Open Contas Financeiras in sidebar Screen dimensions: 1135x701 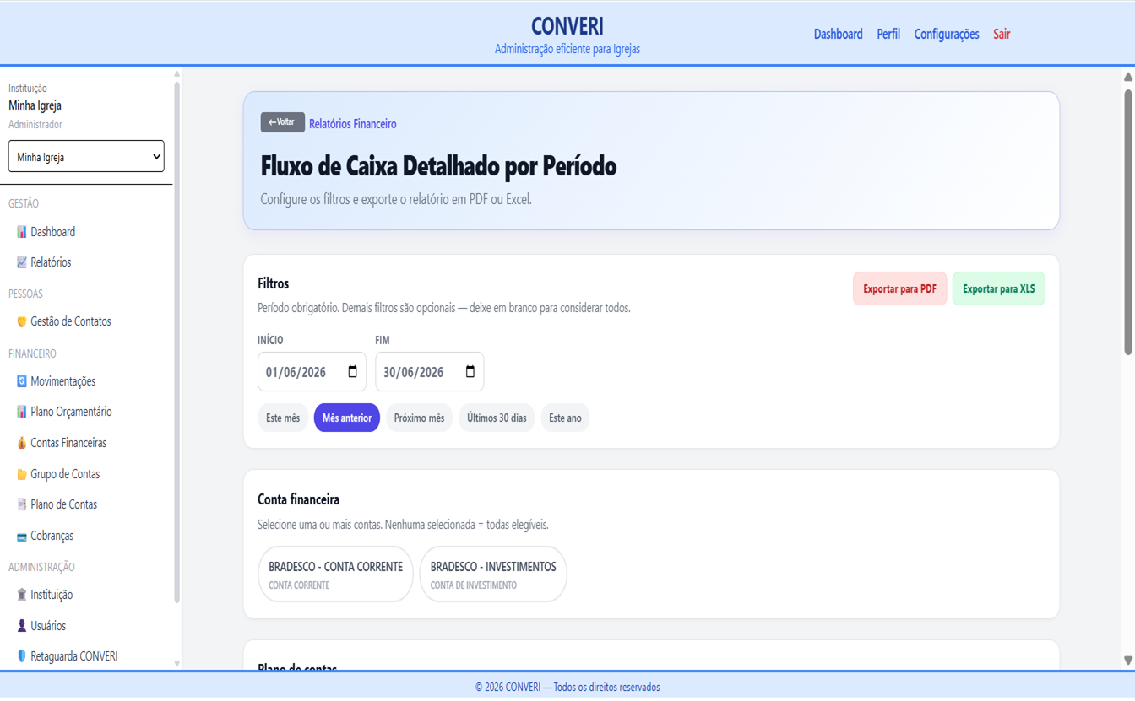click(68, 443)
